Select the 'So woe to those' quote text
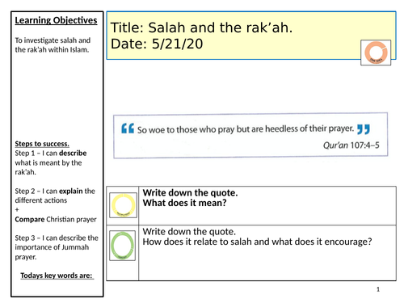404x303 pixels. [246, 129]
